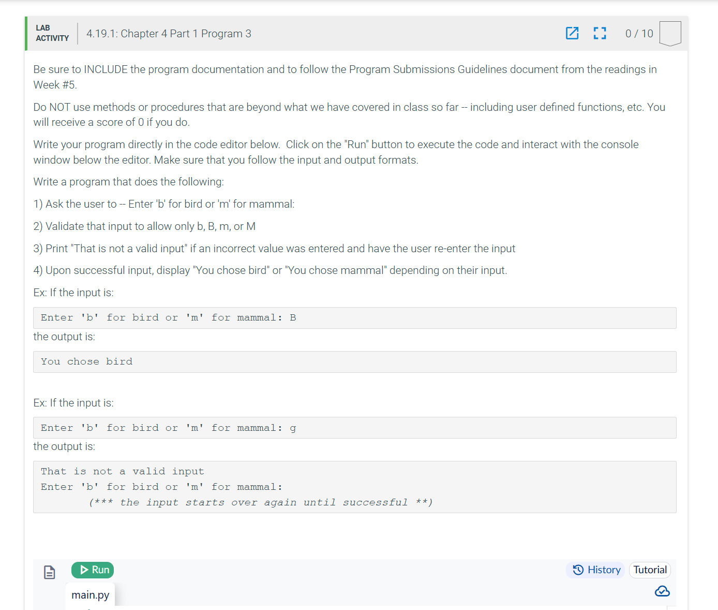The image size is (718, 610).
Task: Click the fullscreen corner brackets icon
Action: pos(600,33)
